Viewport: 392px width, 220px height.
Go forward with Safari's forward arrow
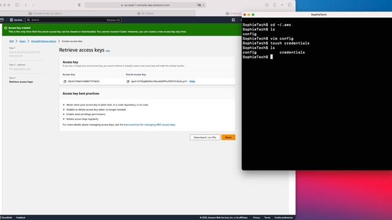32,5
